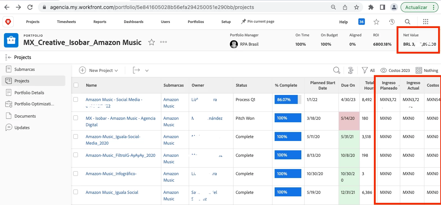Image resolution: width=441 pixels, height=205 pixels.
Task: Click the Workfront home logo
Action: [8, 22]
